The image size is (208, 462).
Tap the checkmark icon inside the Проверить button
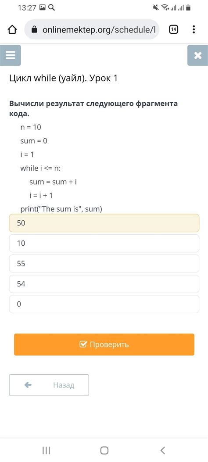coord(83,344)
